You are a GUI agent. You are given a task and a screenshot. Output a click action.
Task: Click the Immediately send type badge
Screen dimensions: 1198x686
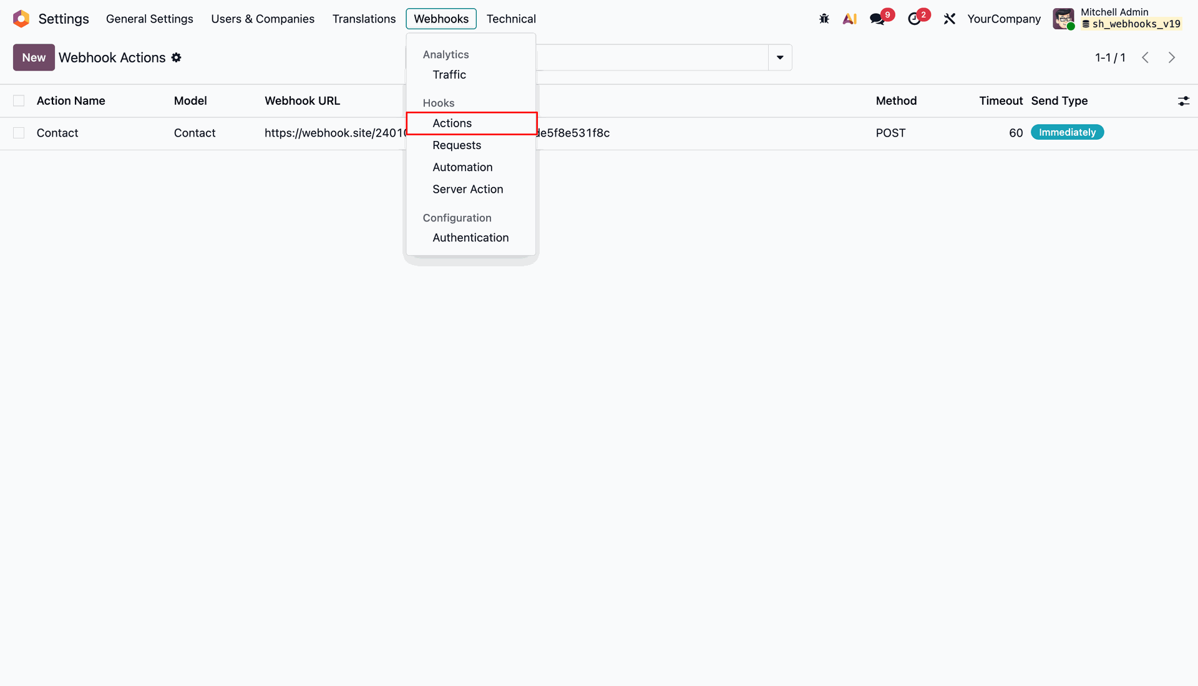point(1067,132)
